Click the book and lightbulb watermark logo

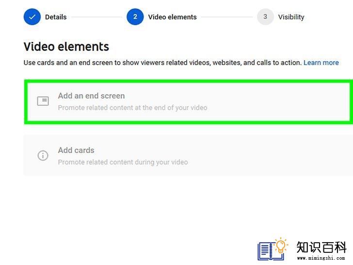click(x=273, y=249)
